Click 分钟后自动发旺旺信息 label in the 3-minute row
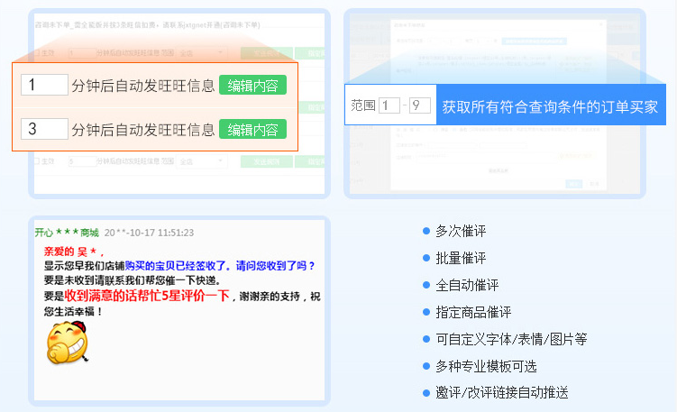The width and height of the screenshot is (677, 412). 143,130
